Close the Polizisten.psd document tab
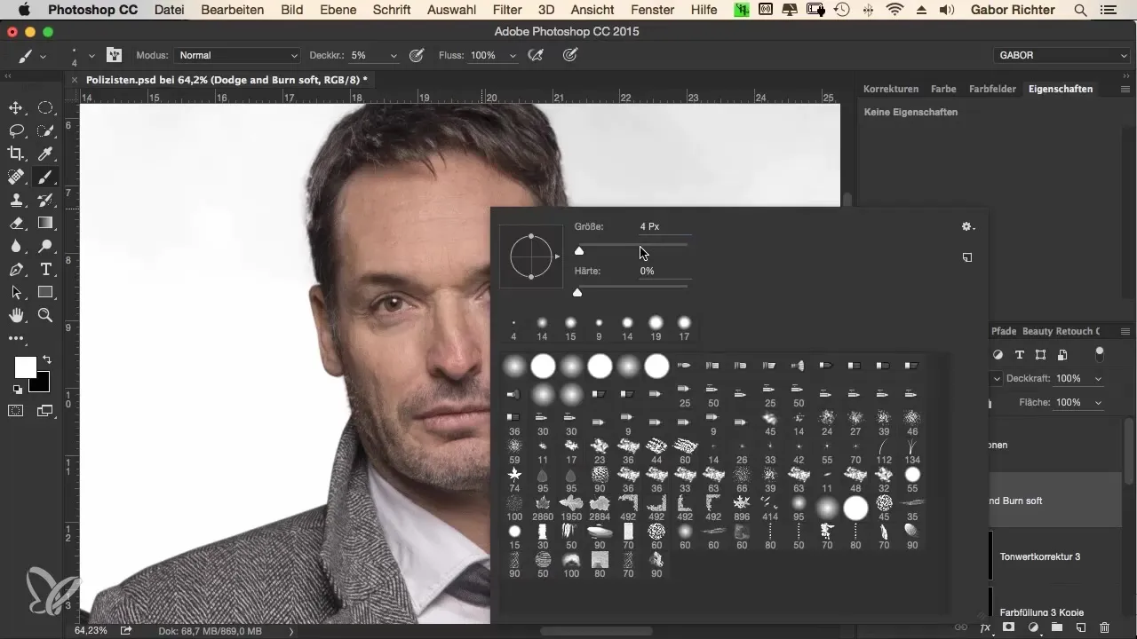Viewport: 1137px width, 639px height. (x=75, y=80)
